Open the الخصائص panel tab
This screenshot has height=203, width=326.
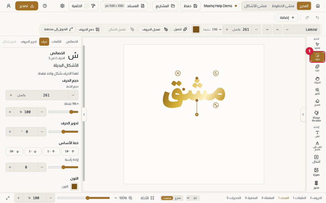click(72, 42)
